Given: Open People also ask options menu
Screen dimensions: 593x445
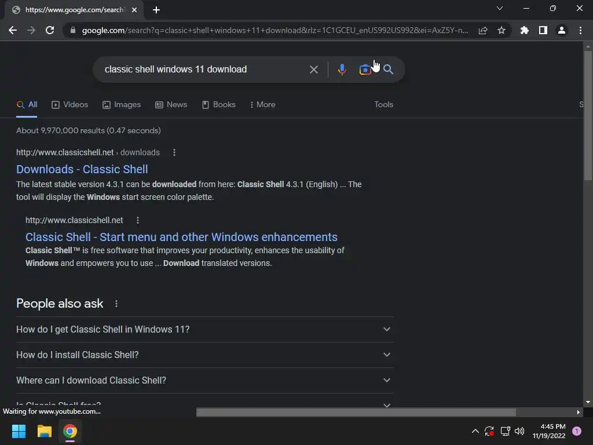Looking at the screenshot, I should [x=116, y=304].
